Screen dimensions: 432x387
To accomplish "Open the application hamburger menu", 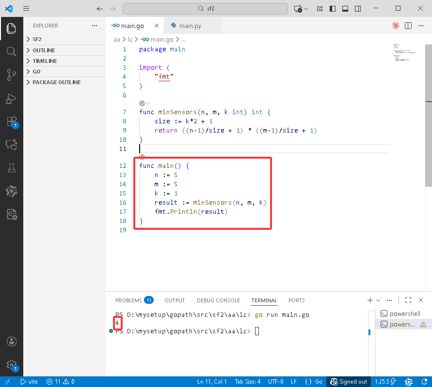I will pos(26,9).
